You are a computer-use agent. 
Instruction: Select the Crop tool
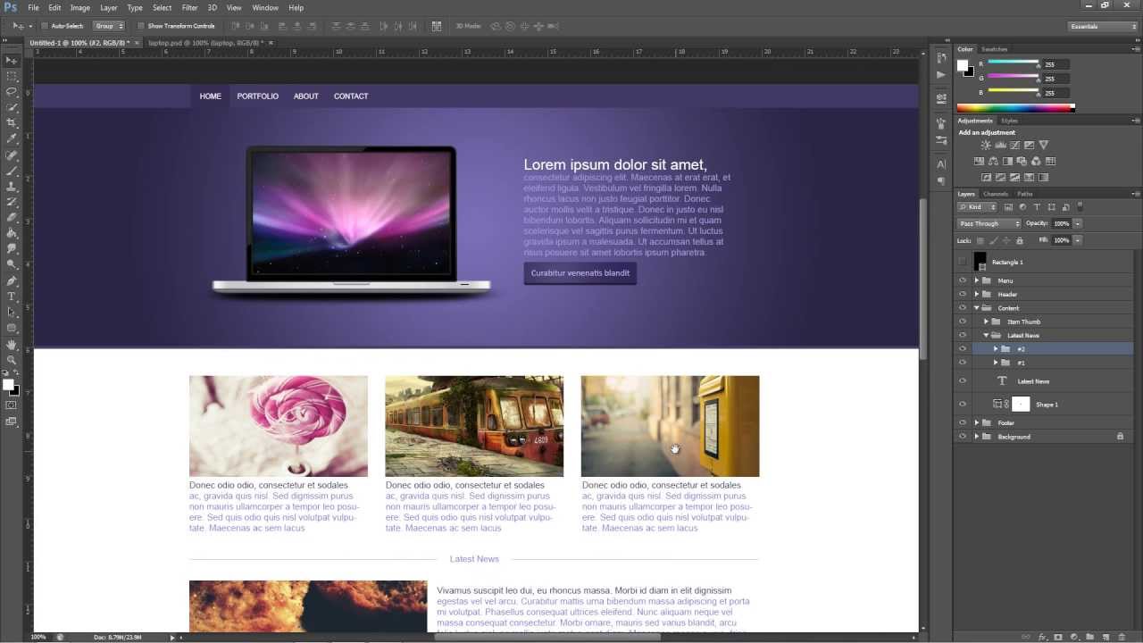[x=12, y=123]
